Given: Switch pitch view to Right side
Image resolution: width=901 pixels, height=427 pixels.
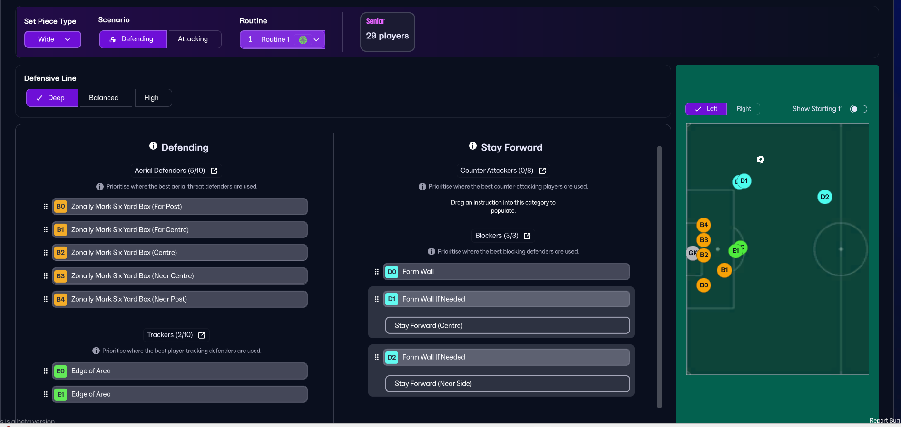Looking at the screenshot, I should [x=744, y=109].
